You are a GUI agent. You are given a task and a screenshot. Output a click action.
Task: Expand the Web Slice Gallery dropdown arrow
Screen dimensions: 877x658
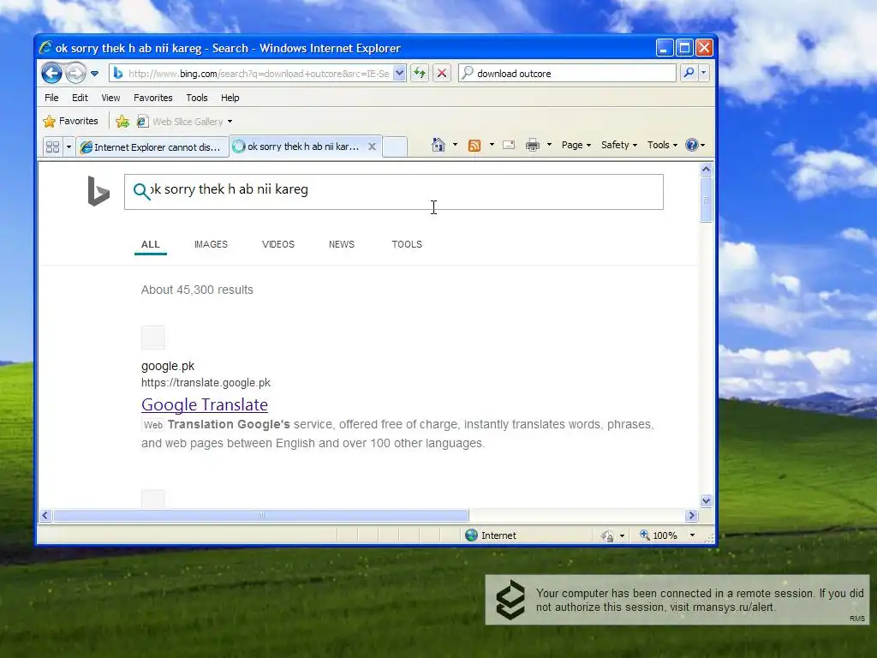coord(230,122)
